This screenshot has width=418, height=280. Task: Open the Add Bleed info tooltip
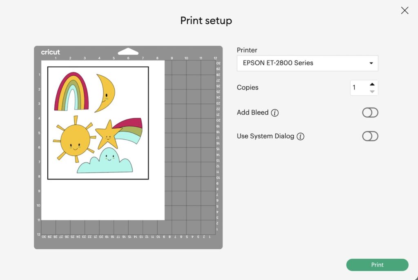coord(276,112)
